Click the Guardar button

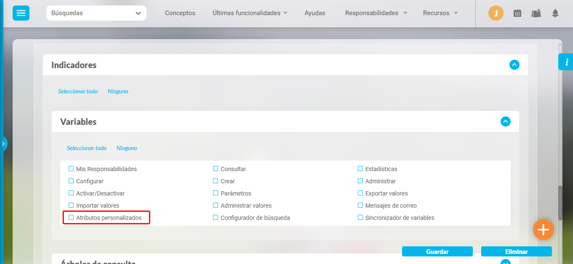(437, 251)
